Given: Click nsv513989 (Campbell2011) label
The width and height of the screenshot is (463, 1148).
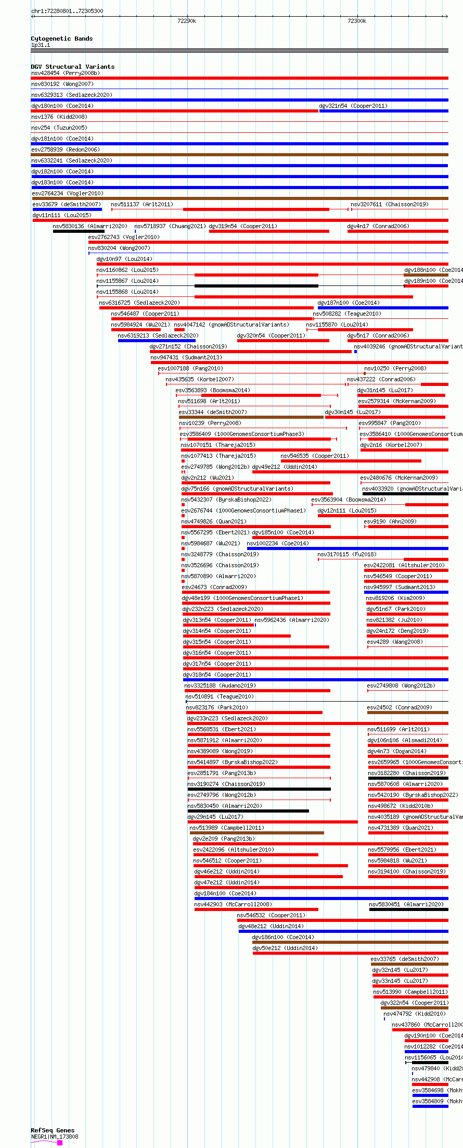Looking at the screenshot, I should click(227, 828).
